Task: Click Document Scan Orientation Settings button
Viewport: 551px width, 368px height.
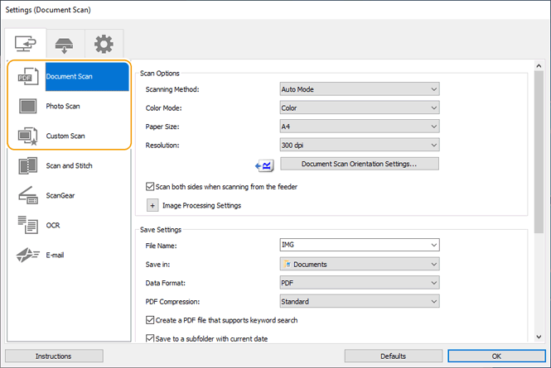Action: (x=358, y=164)
